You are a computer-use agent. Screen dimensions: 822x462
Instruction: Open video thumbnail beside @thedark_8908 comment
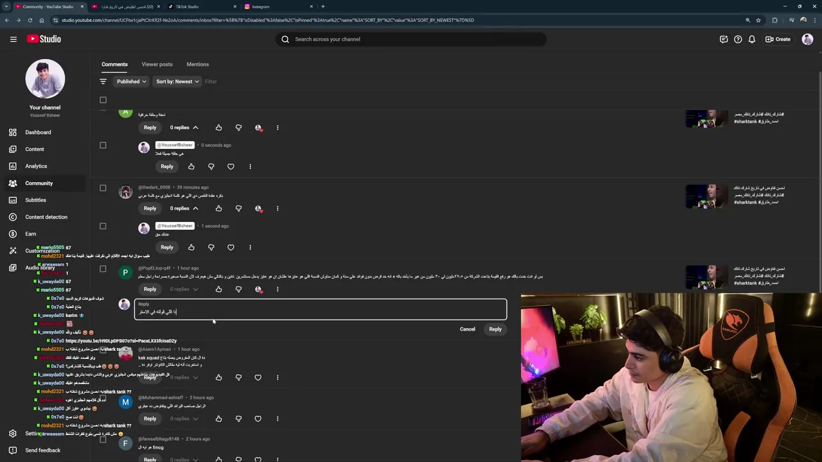pyautogui.click(x=706, y=196)
